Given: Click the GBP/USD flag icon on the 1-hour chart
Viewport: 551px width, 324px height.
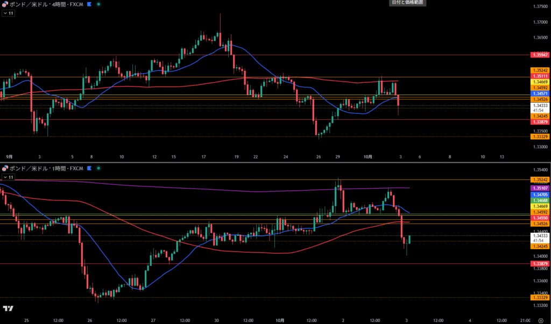Looking at the screenshot, I should point(5,168).
